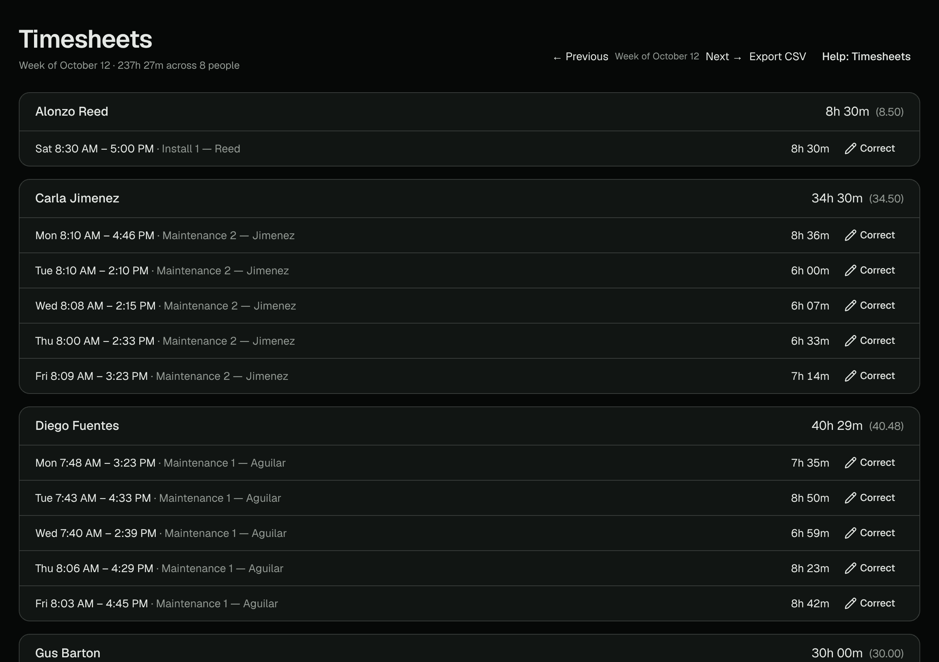Click the 8h 36m duration on Monday Jimenez row
The width and height of the screenshot is (939, 662).
810,236
